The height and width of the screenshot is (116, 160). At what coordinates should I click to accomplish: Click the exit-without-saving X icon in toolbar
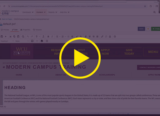point(6,37)
